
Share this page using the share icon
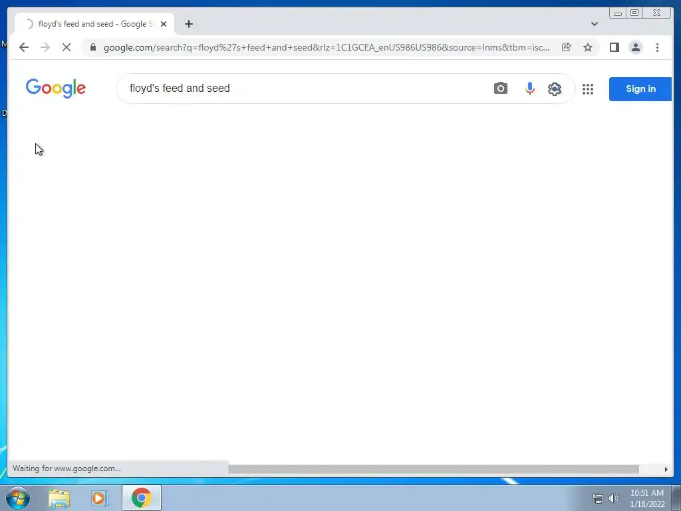tap(567, 47)
